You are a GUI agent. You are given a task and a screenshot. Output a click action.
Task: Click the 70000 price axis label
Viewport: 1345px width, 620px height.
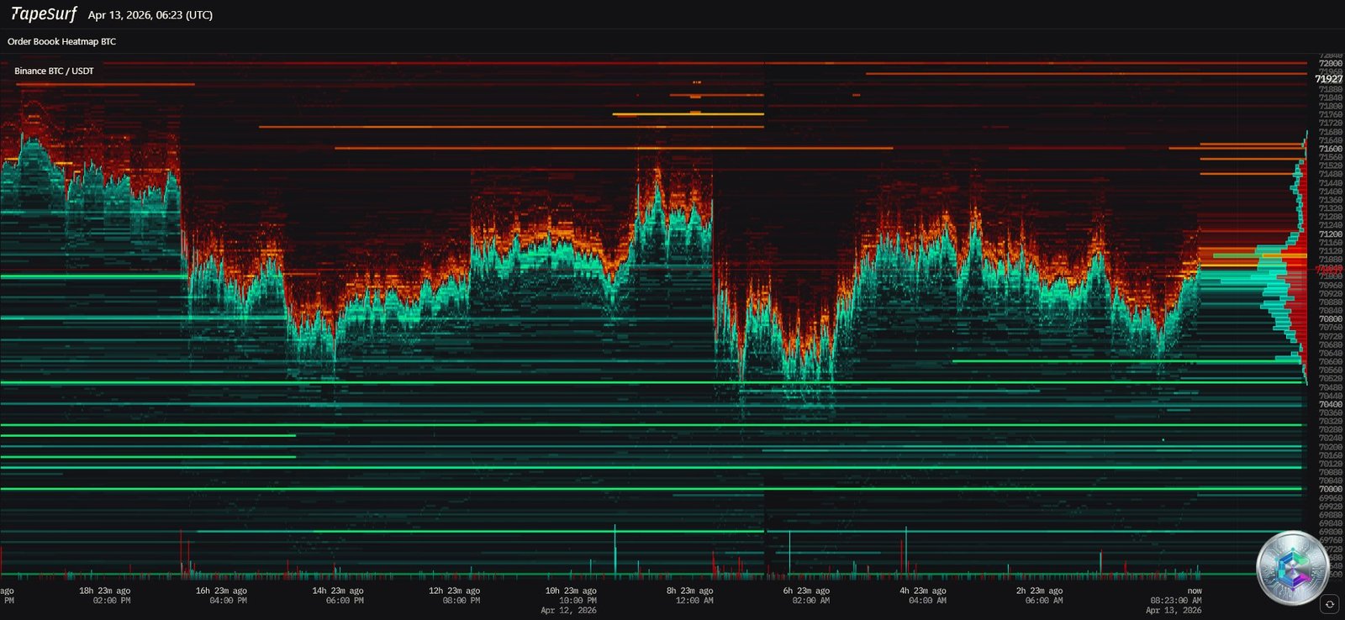point(1330,489)
